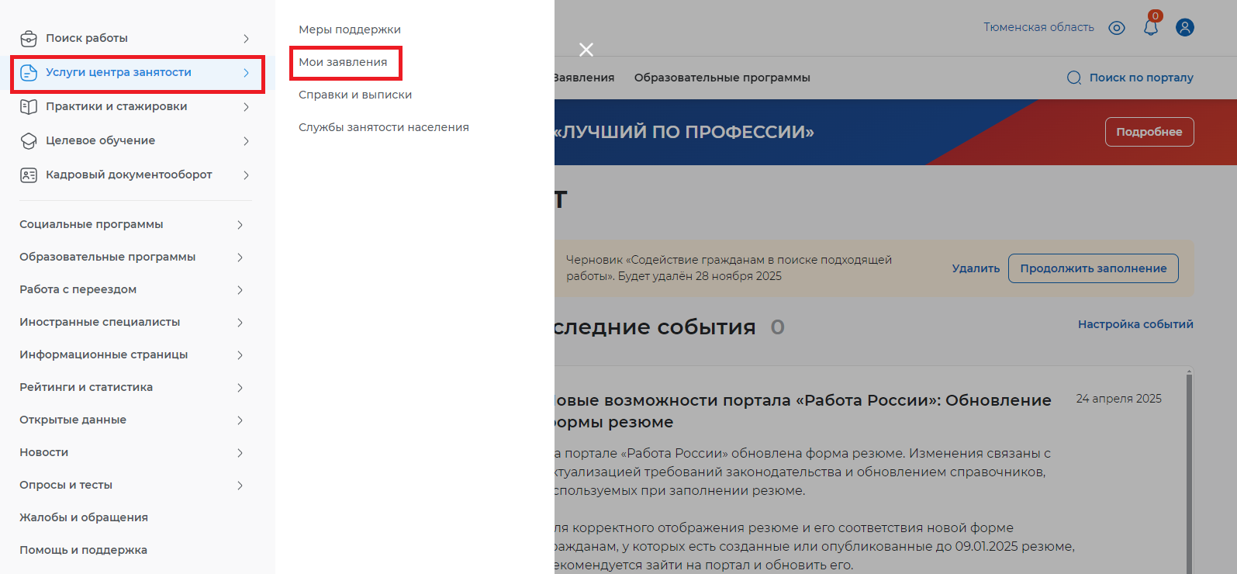Expand the Рейтинги и статистика chevron

(240, 388)
